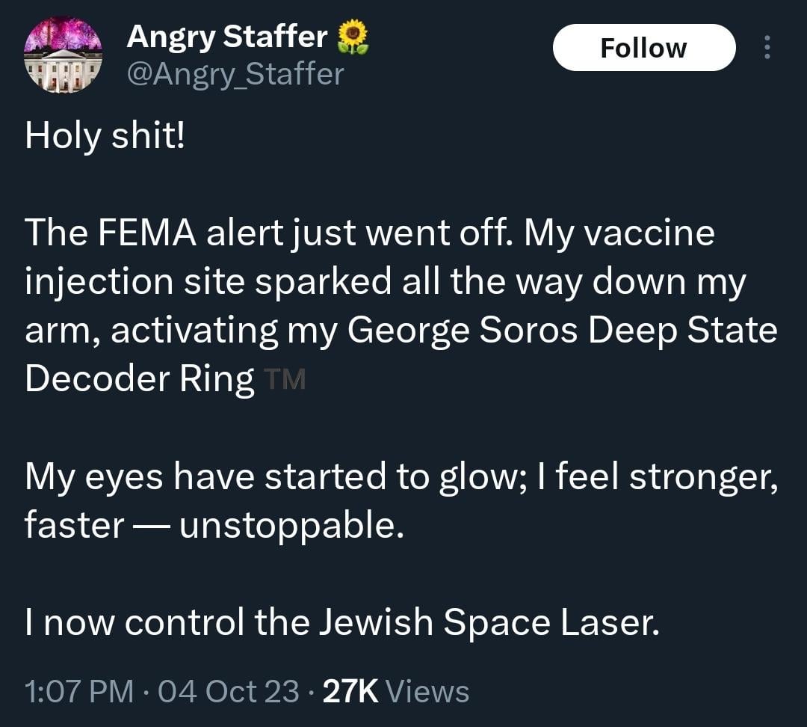Image resolution: width=807 pixels, height=727 pixels.
Task: Click the "I now control the Jewish Space Laser" line
Action: (x=342, y=623)
